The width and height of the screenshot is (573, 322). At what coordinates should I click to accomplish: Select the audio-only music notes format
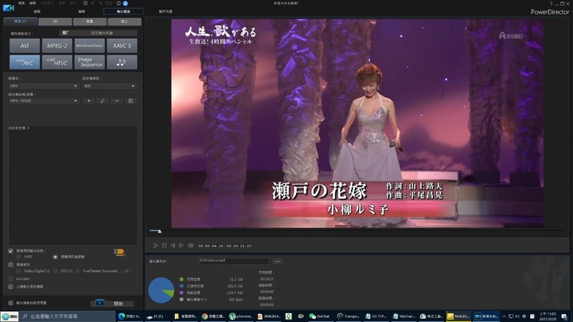click(x=122, y=62)
